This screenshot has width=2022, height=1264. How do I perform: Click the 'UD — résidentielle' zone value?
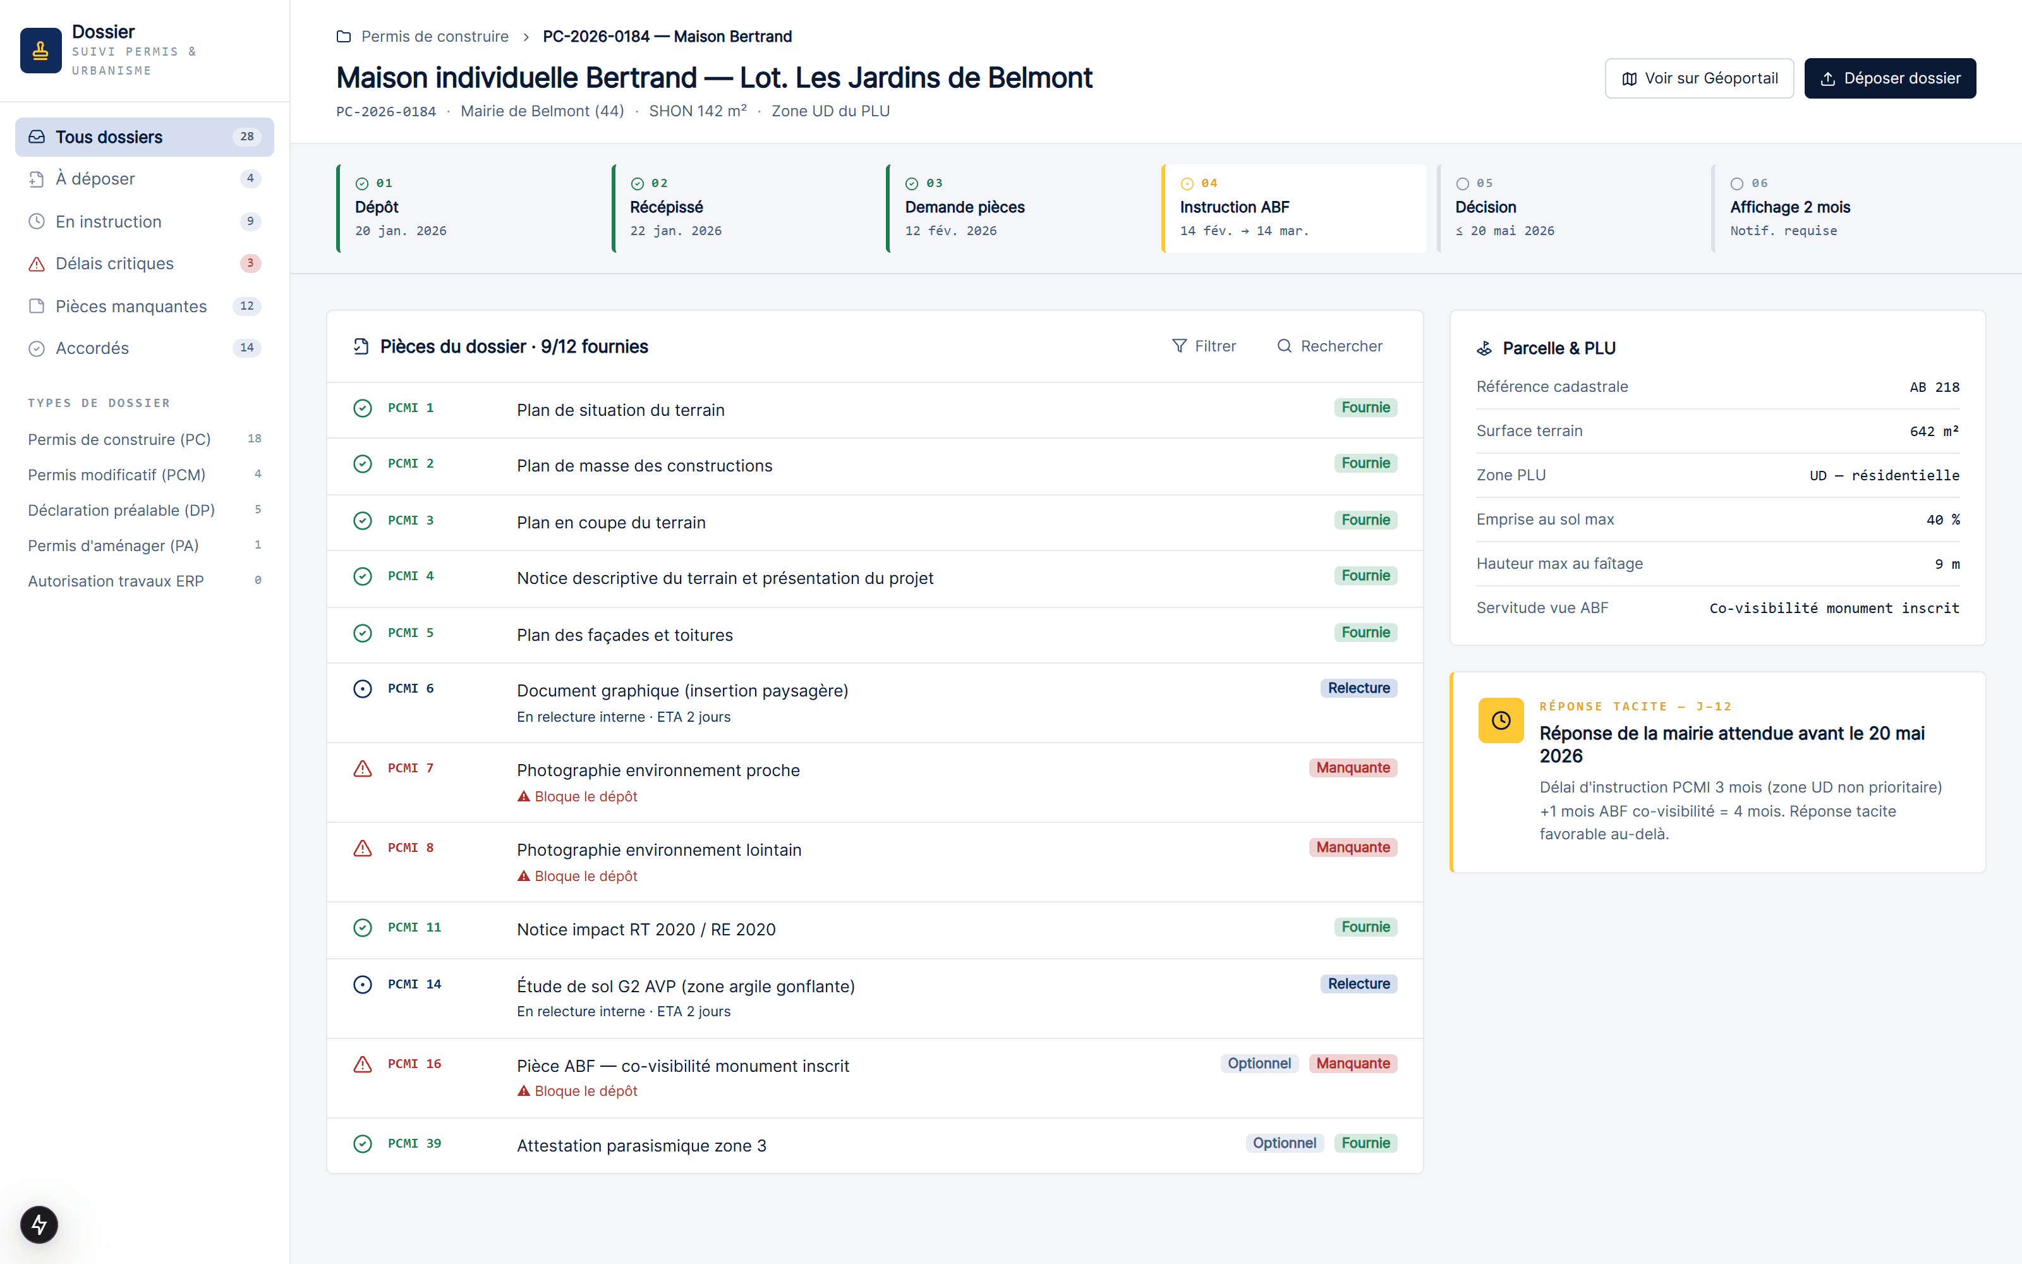click(x=1884, y=476)
